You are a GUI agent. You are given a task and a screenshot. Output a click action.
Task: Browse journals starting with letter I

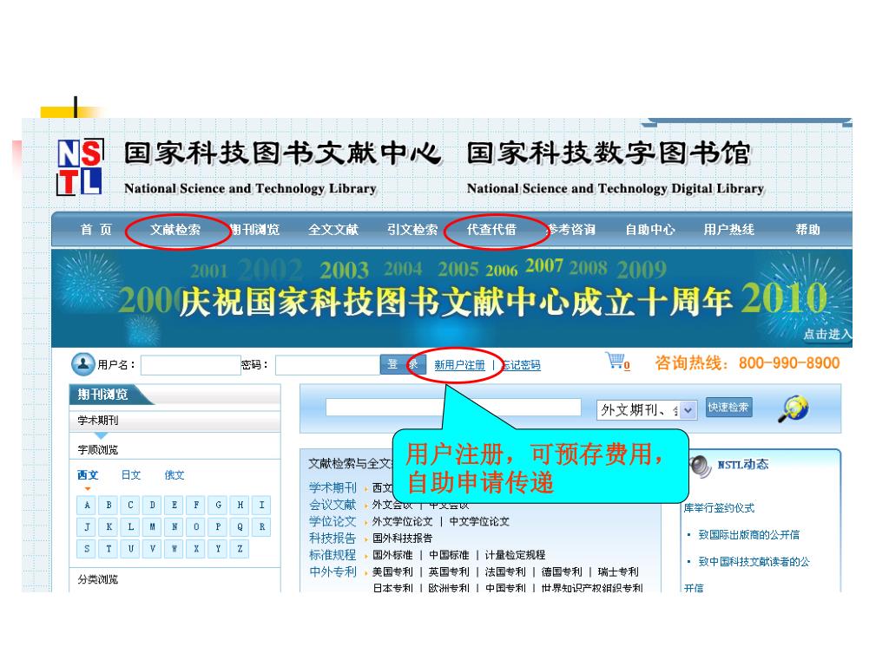[261, 505]
